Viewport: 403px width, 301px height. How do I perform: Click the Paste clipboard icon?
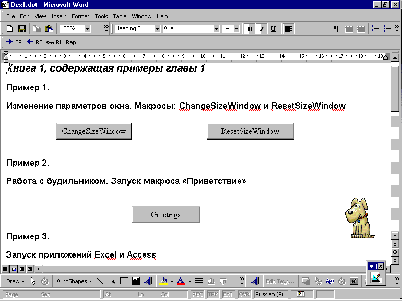[x=49, y=29]
